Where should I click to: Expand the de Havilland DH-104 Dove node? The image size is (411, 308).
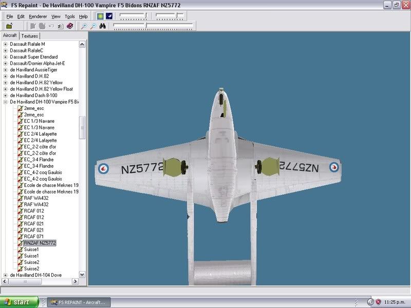coord(6,275)
